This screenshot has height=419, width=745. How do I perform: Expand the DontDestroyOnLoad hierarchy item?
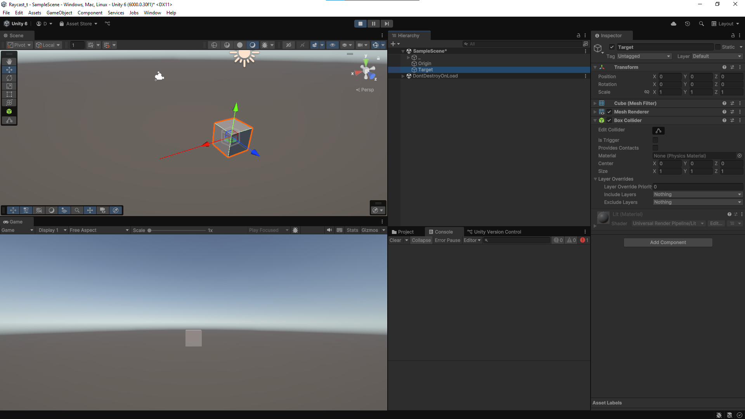click(x=403, y=76)
